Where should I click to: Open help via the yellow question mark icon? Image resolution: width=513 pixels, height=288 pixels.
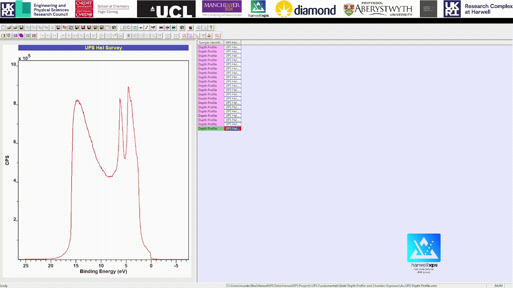[x=211, y=28]
